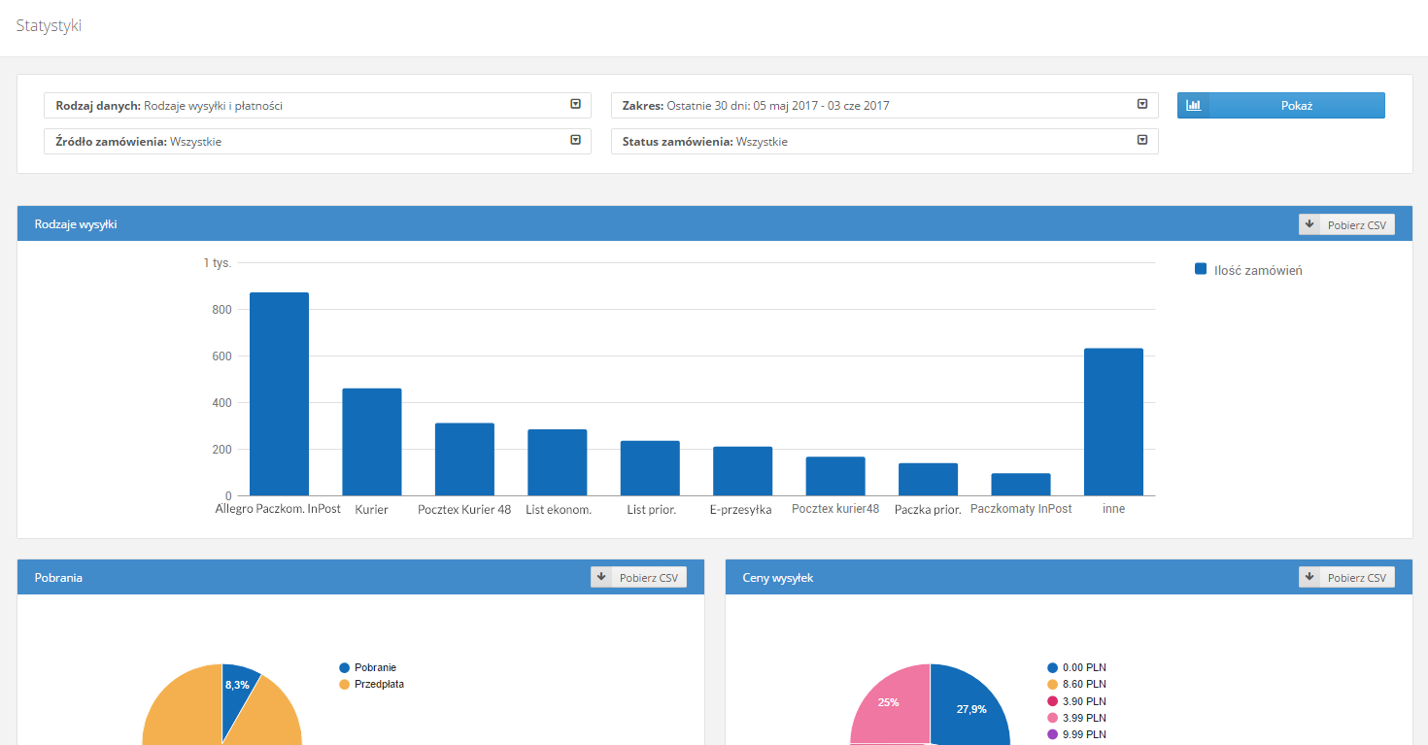Click the Statystyki page title

pyautogui.click(x=49, y=26)
